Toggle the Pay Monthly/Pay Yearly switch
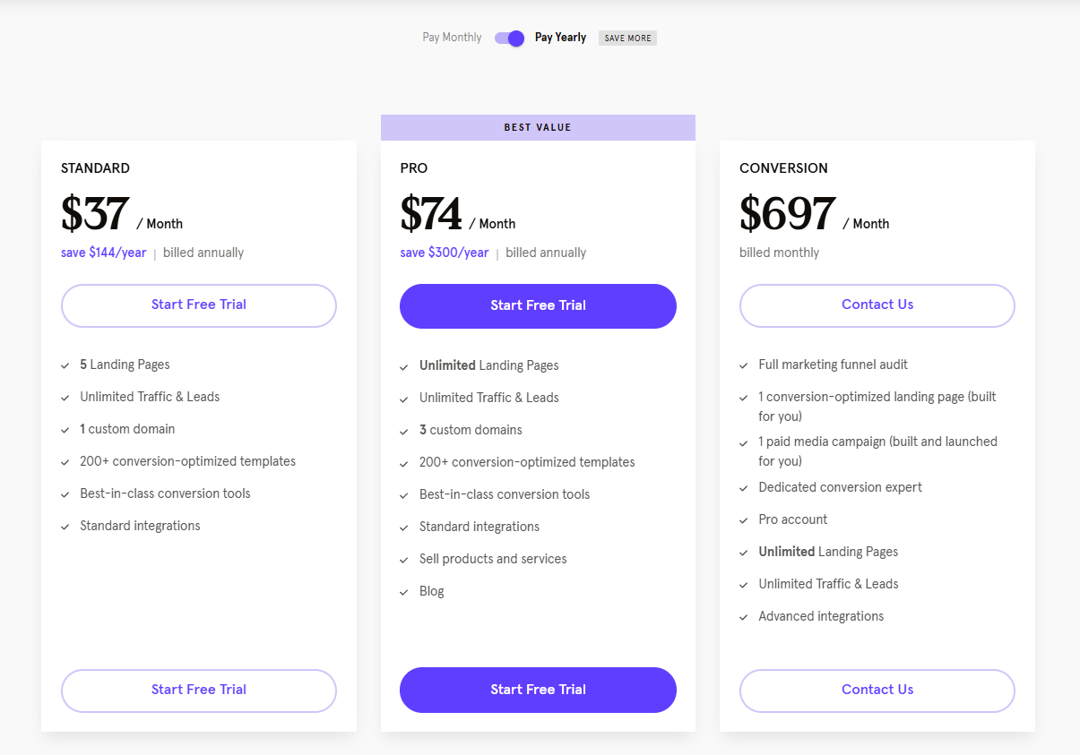The width and height of the screenshot is (1080, 755). (x=509, y=38)
